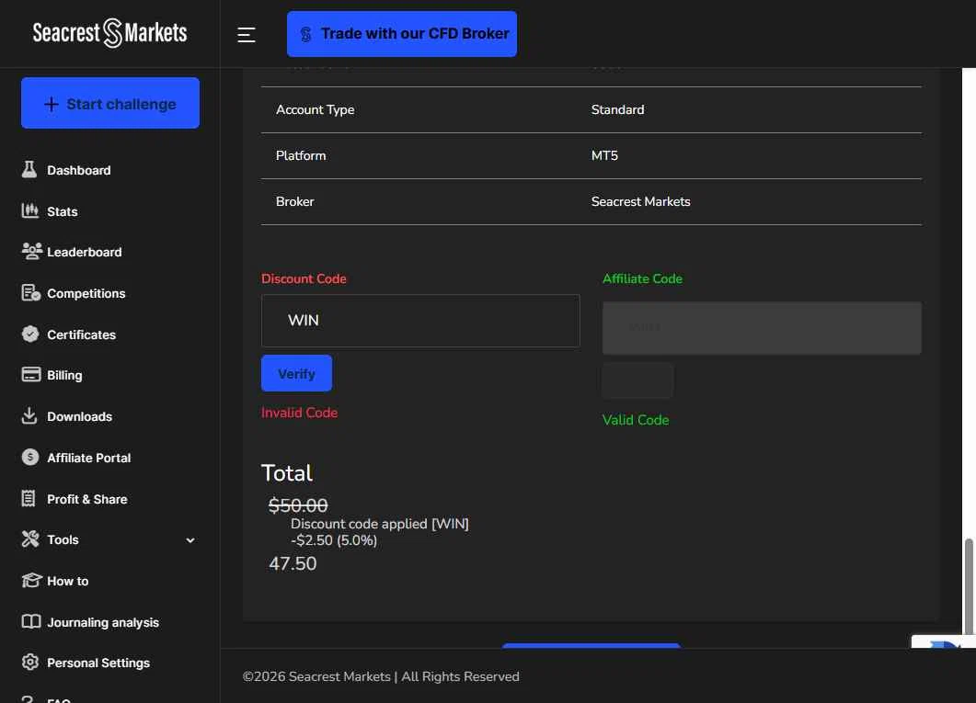The height and width of the screenshot is (703, 976).
Task: Open the How to section
Action: (x=68, y=581)
